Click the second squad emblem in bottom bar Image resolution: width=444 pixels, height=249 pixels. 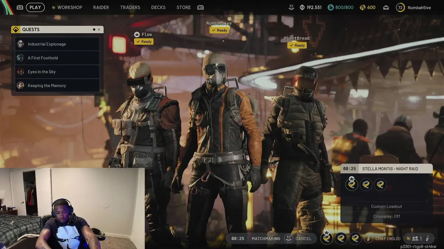pyautogui.click(x=341, y=238)
